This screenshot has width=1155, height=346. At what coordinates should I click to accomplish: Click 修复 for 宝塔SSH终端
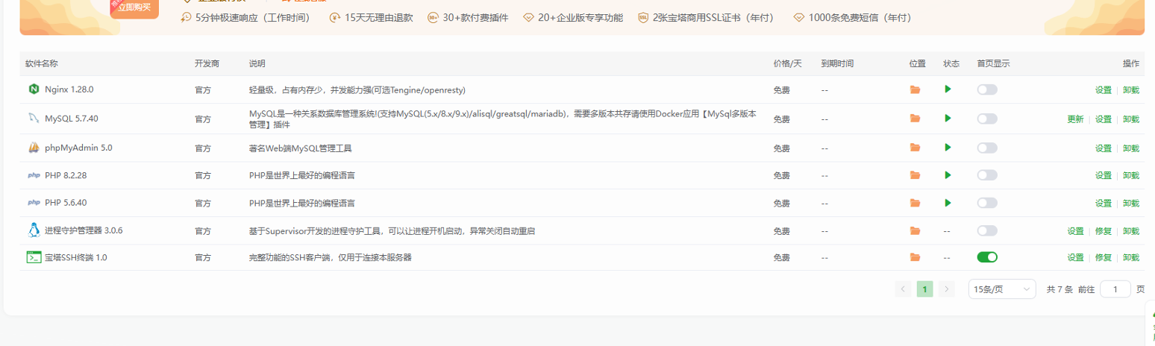point(1104,257)
